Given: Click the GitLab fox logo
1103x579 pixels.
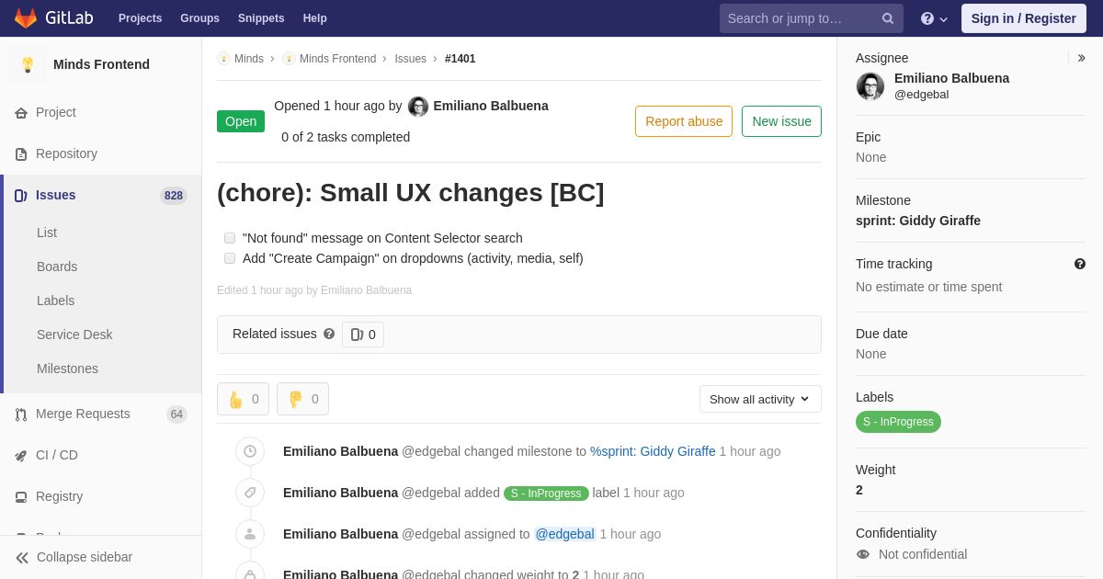Looking at the screenshot, I should click(26, 18).
